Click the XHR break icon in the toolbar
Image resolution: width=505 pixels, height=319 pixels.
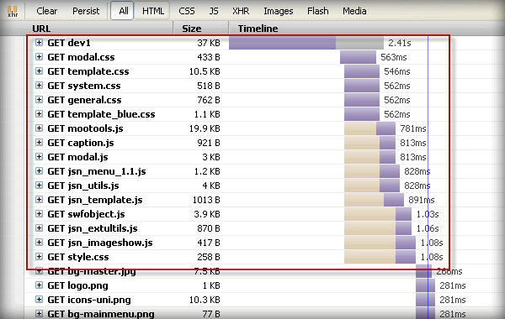click(13, 11)
